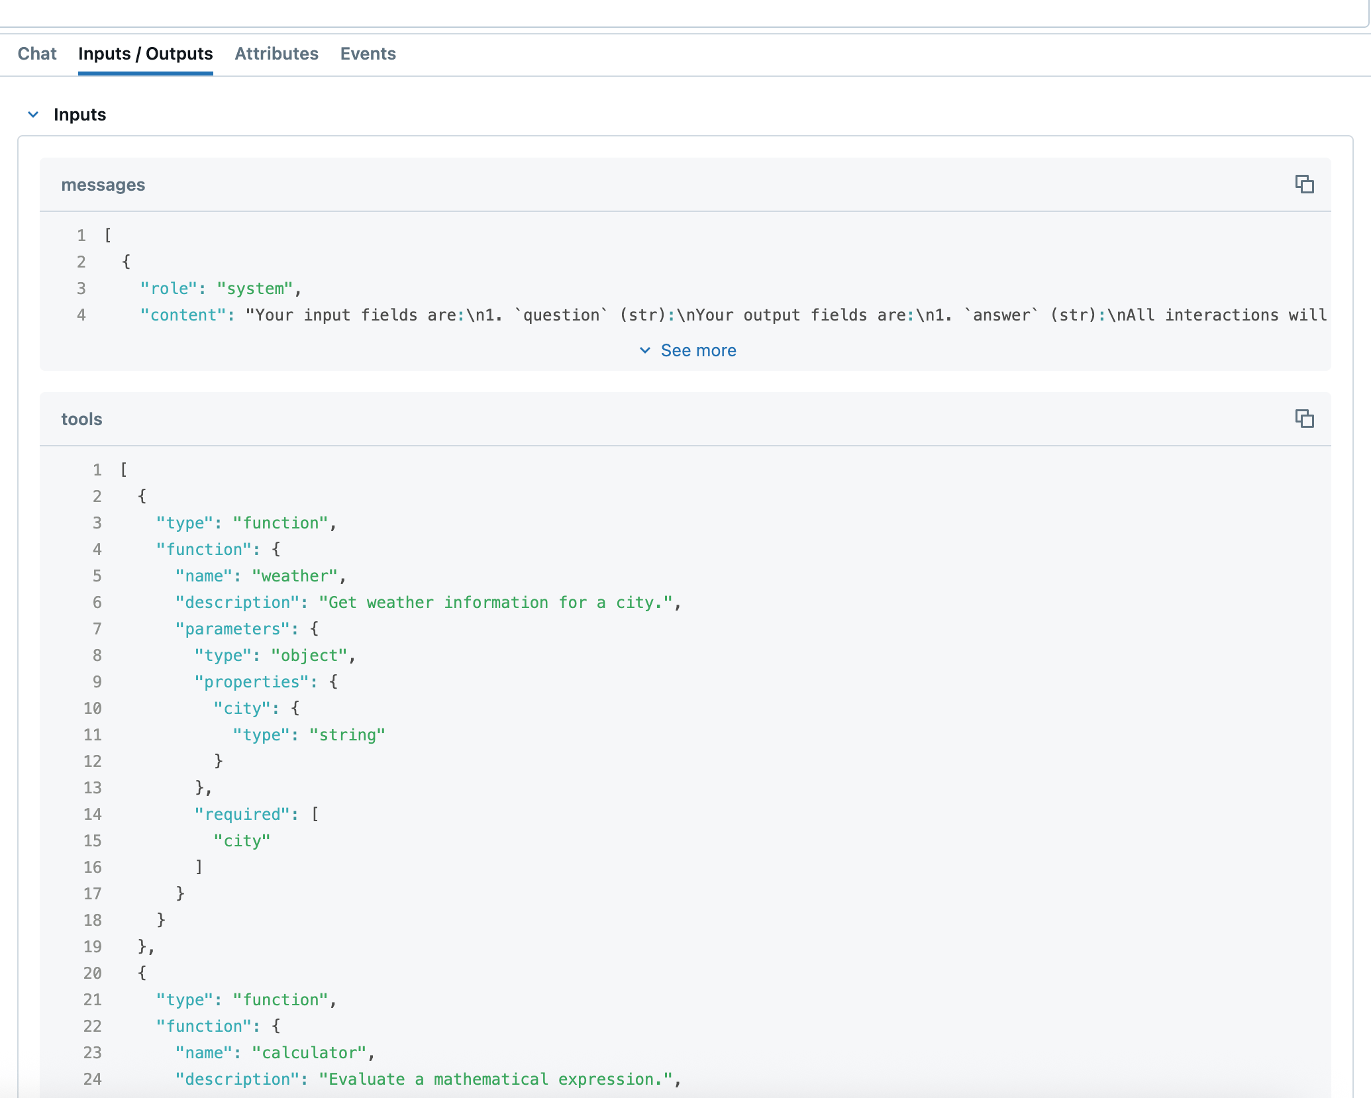This screenshot has height=1098, width=1371.
Task: Click the See more link
Action: click(698, 350)
